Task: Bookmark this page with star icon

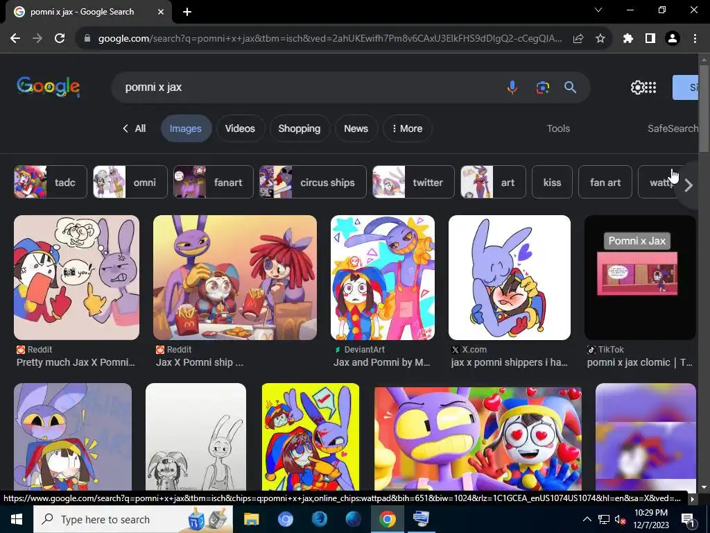Action: [x=600, y=39]
